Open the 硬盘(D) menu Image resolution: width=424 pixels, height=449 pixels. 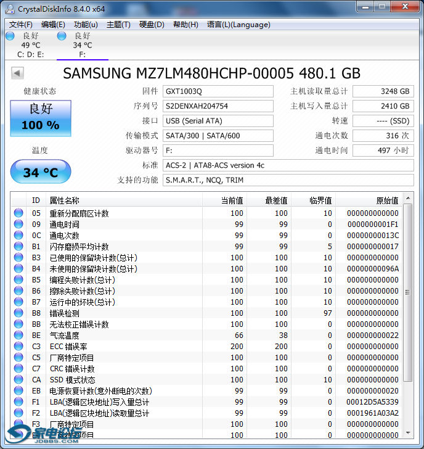[152, 25]
